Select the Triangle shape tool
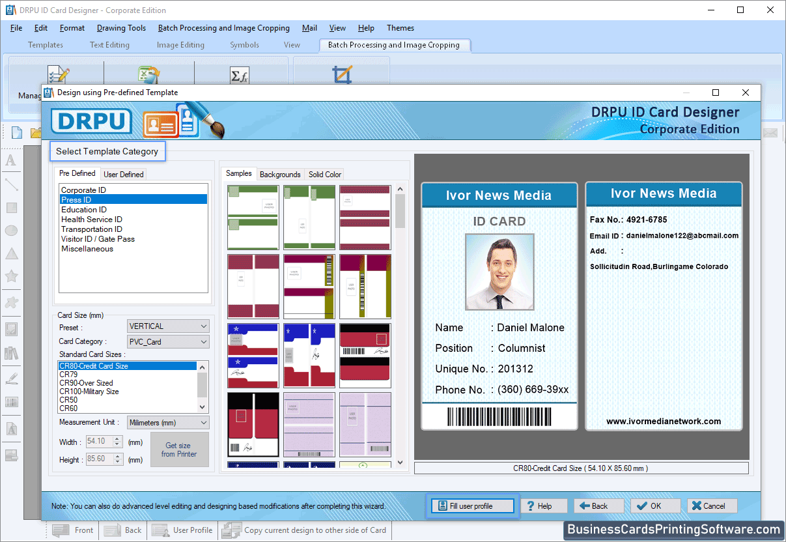Image resolution: width=786 pixels, height=542 pixels. (x=11, y=254)
